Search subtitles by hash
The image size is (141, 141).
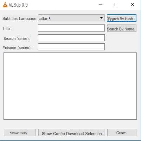point(122,18)
